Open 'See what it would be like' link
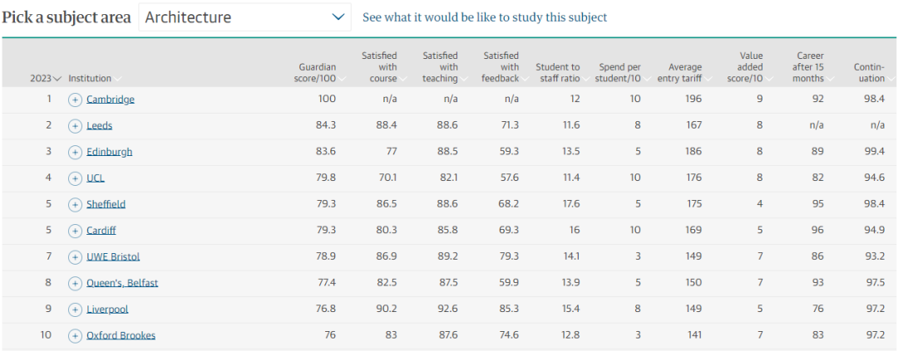 pyautogui.click(x=485, y=17)
